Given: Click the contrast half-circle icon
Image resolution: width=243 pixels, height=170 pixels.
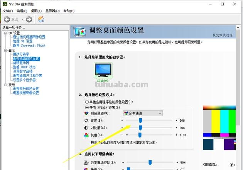Looking at the screenshot, I should click(86, 128).
